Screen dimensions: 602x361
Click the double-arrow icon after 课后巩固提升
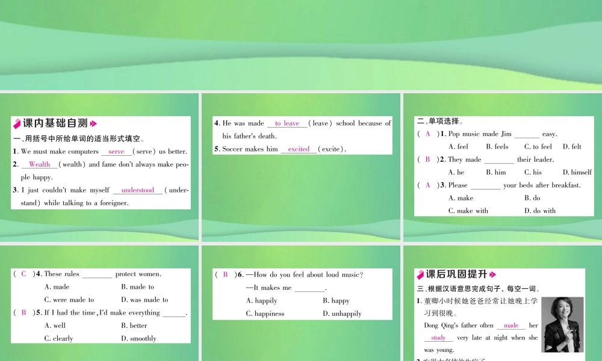click(493, 274)
